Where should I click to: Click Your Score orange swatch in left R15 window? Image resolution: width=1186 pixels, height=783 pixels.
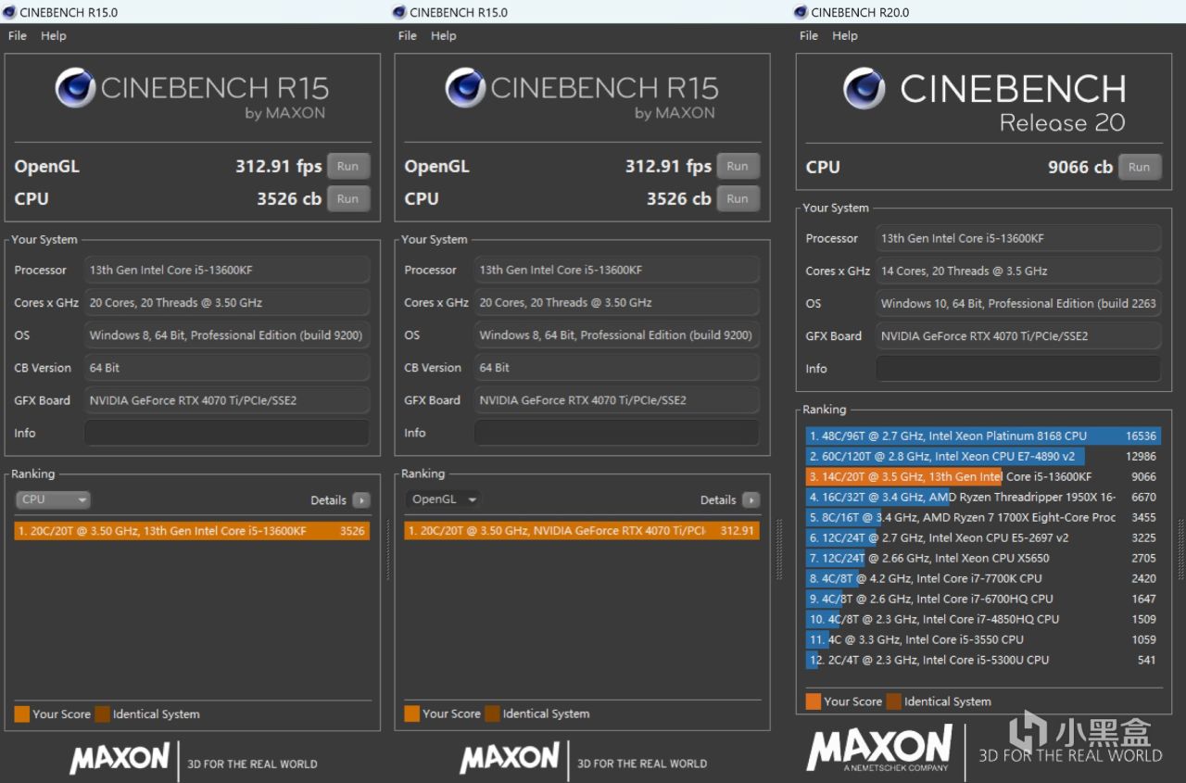pos(22,714)
